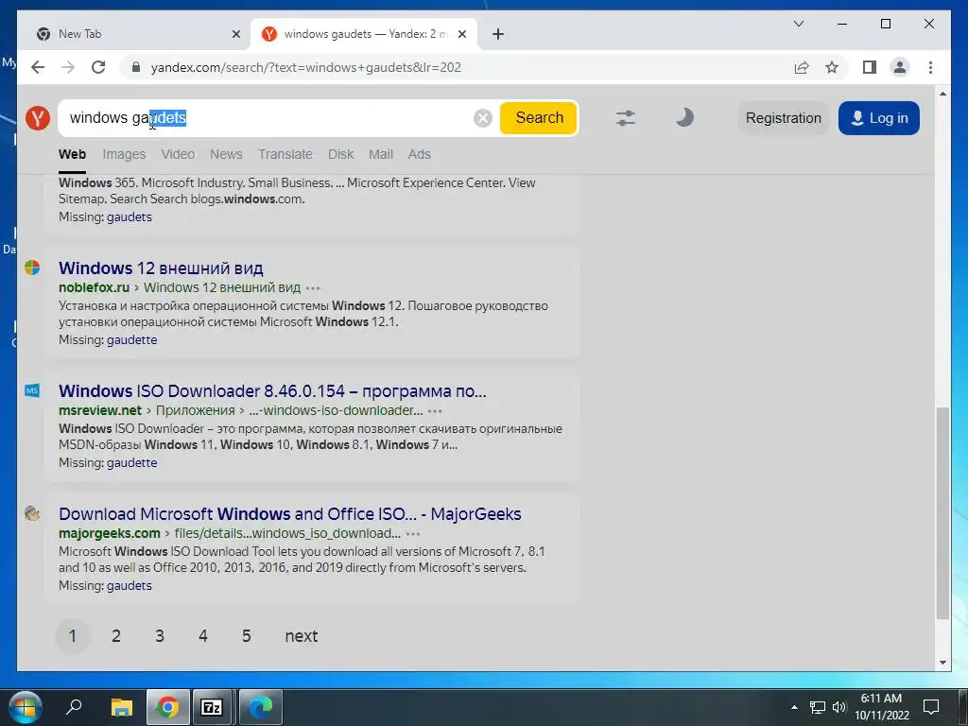Expand options dots for noblefox.ru result
This screenshot has width=968, height=726.
314,288
